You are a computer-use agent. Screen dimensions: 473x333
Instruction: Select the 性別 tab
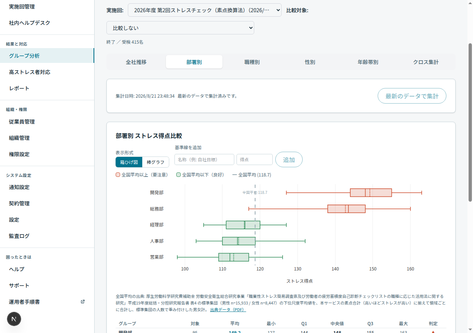click(x=310, y=62)
